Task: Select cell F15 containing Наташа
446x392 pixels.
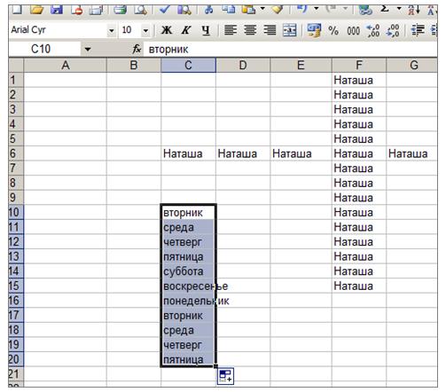Action: pos(359,286)
